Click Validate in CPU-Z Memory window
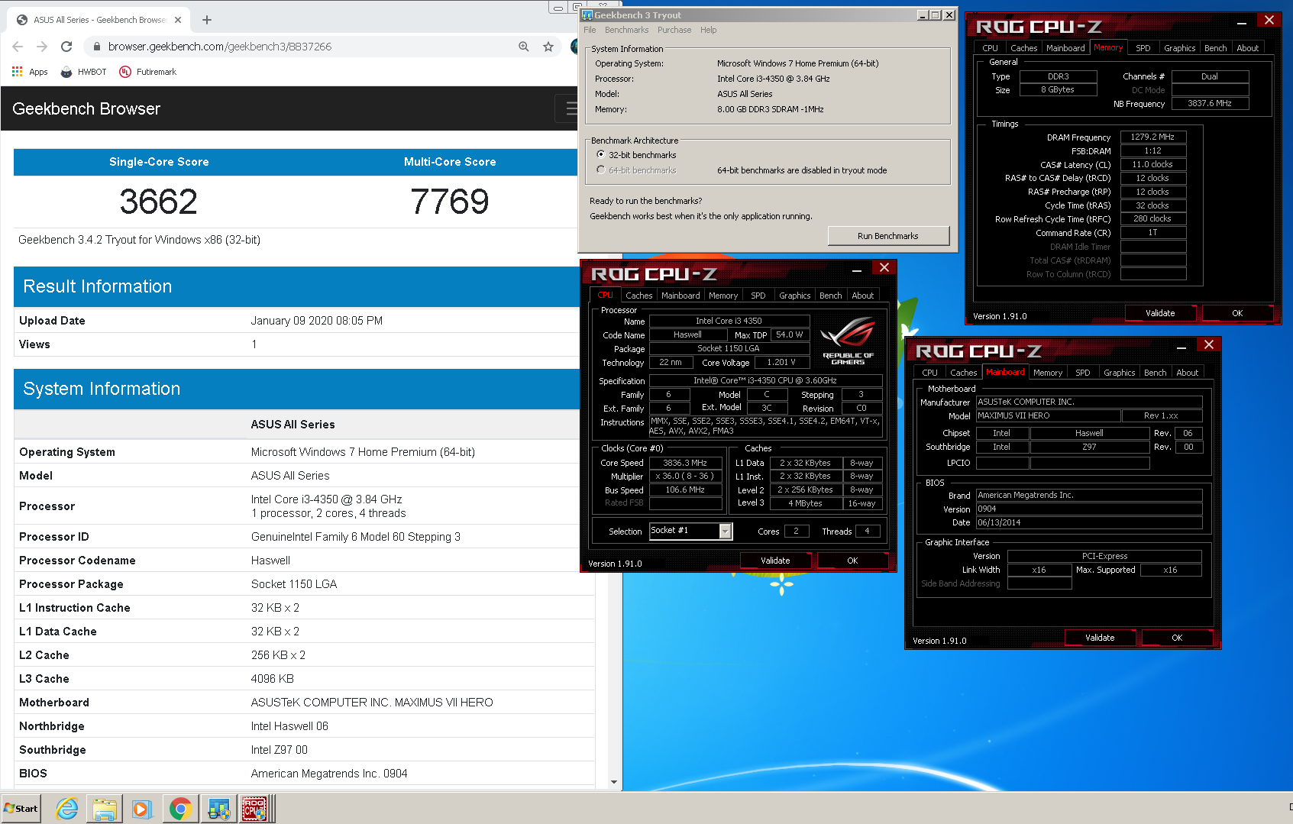This screenshot has width=1293, height=824. click(x=1160, y=313)
